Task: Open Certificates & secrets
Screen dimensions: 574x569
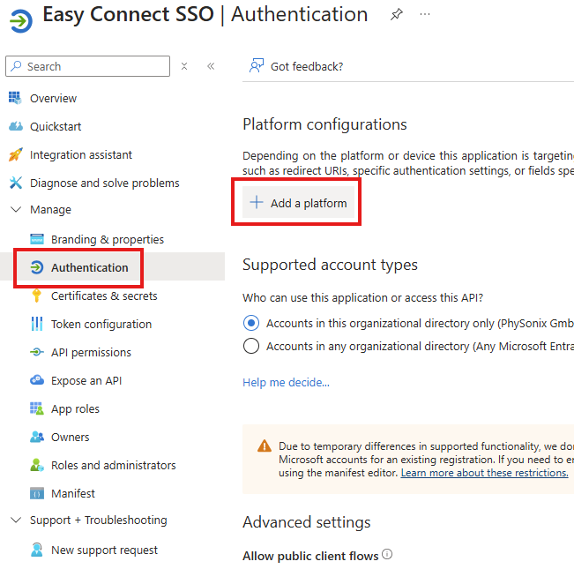Action: (104, 296)
